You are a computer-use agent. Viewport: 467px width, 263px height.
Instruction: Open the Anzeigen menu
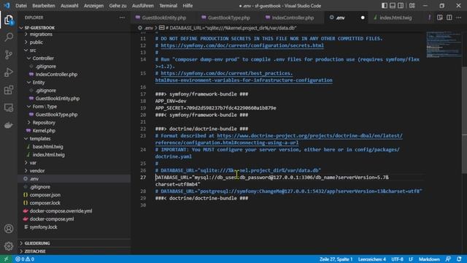click(93, 6)
